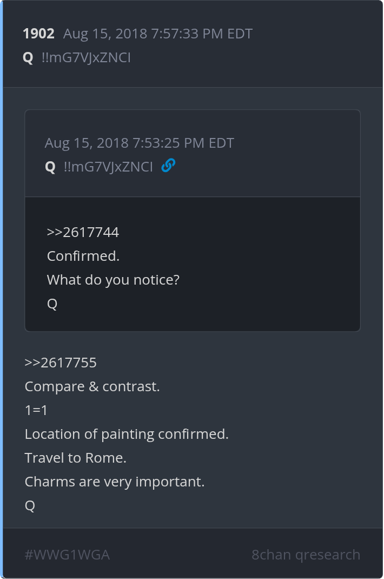Follow the >>2617744 post reference
This screenshot has width=384, height=579.
[x=83, y=232]
